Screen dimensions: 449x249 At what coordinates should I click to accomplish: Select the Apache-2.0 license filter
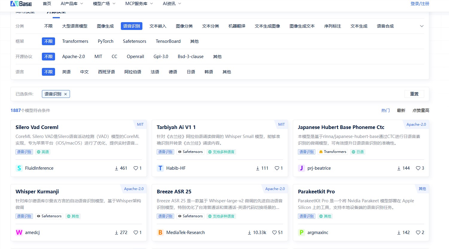pos(74,57)
